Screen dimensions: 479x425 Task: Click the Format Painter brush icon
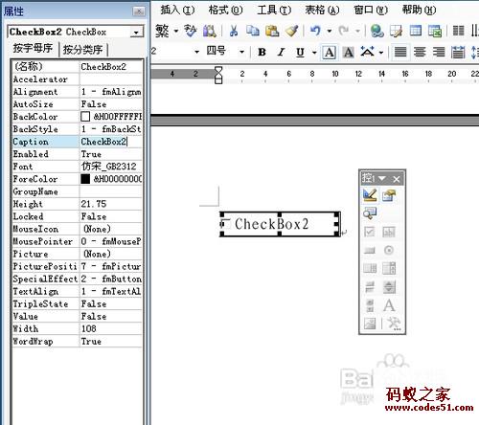tap(291, 31)
